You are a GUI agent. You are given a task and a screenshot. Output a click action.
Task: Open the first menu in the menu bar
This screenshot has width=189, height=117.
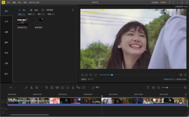point(9,3)
